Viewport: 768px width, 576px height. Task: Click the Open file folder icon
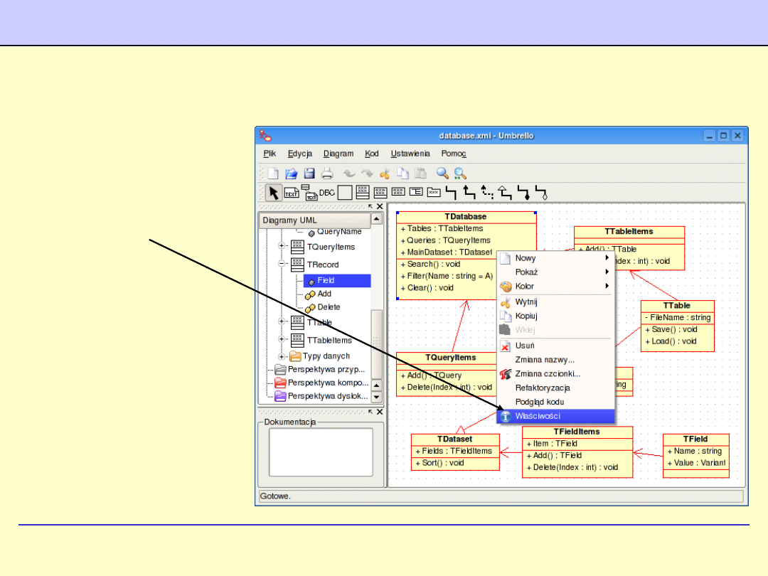292,173
